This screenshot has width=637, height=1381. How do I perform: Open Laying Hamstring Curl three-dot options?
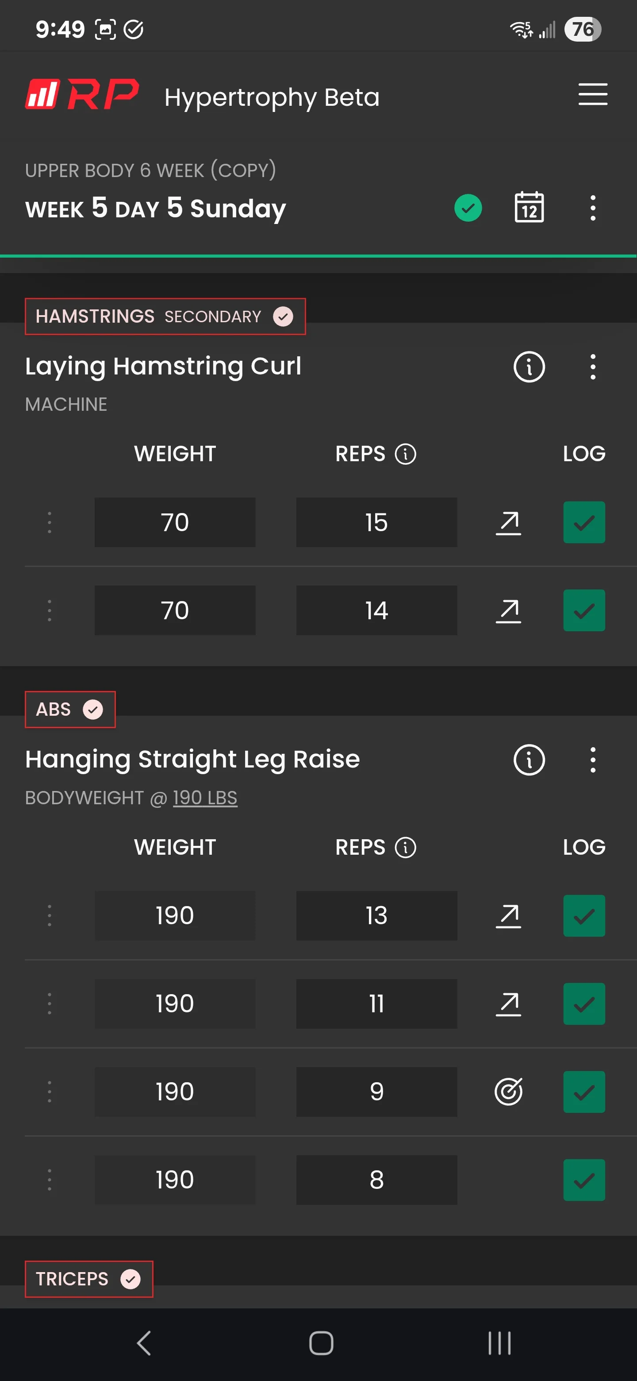592,366
